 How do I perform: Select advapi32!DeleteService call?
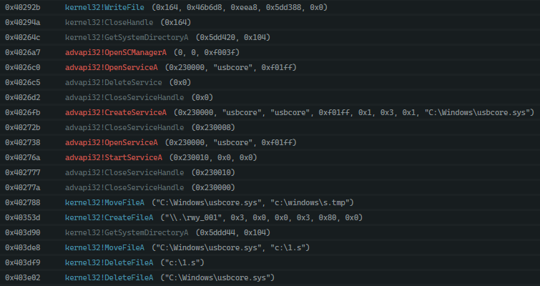pos(114,83)
